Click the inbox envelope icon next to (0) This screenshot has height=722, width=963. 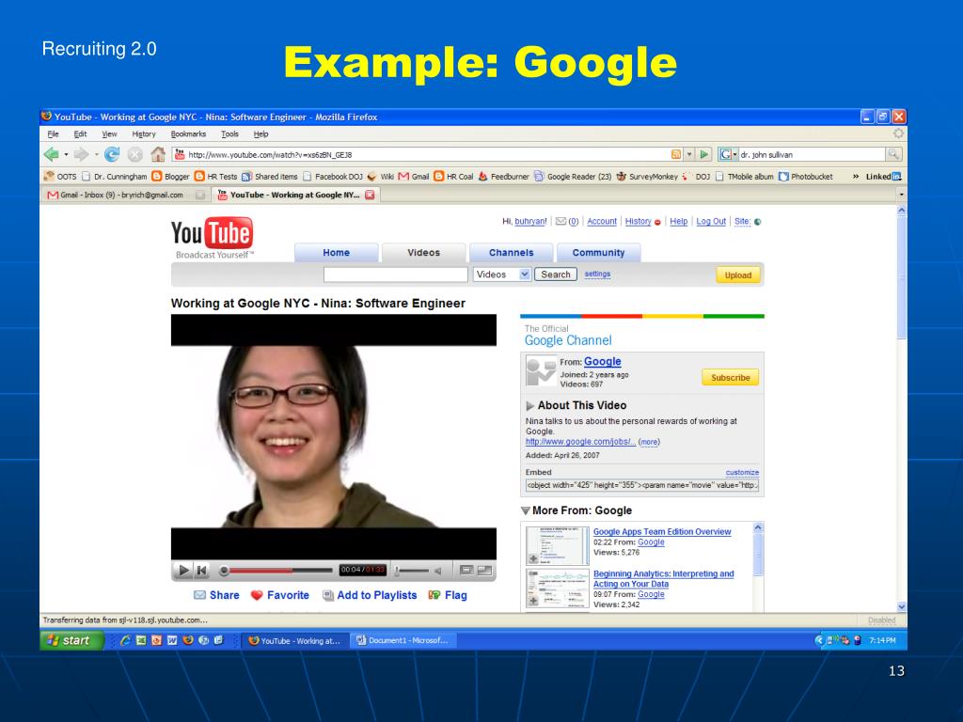click(560, 222)
